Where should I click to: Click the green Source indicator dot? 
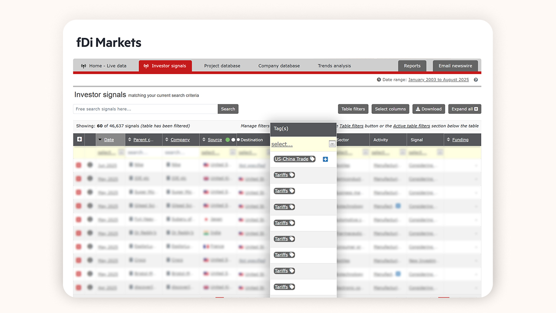click(x=228, y=140)
